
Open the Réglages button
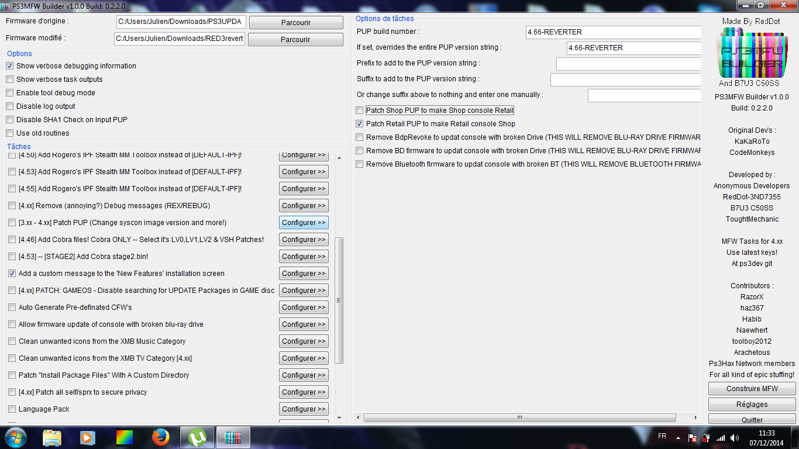(752, 405)
